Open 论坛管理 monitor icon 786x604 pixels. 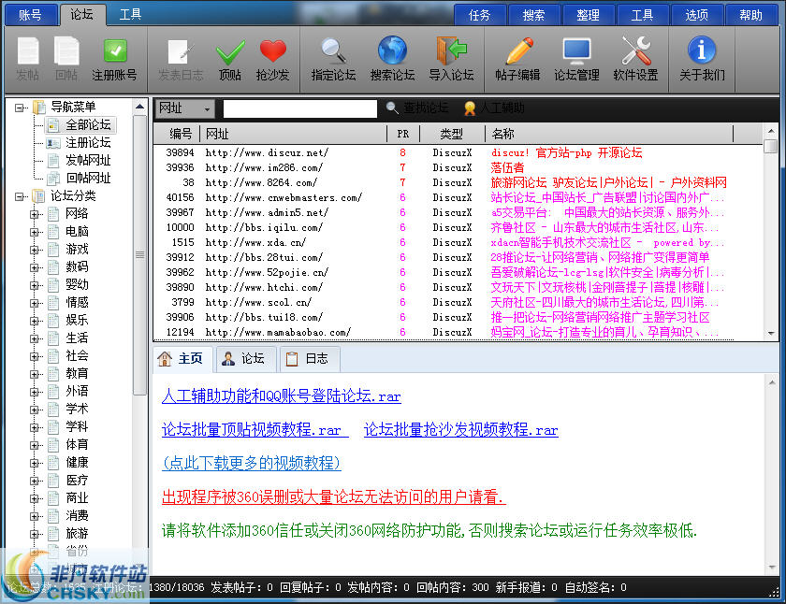point(577,59)
